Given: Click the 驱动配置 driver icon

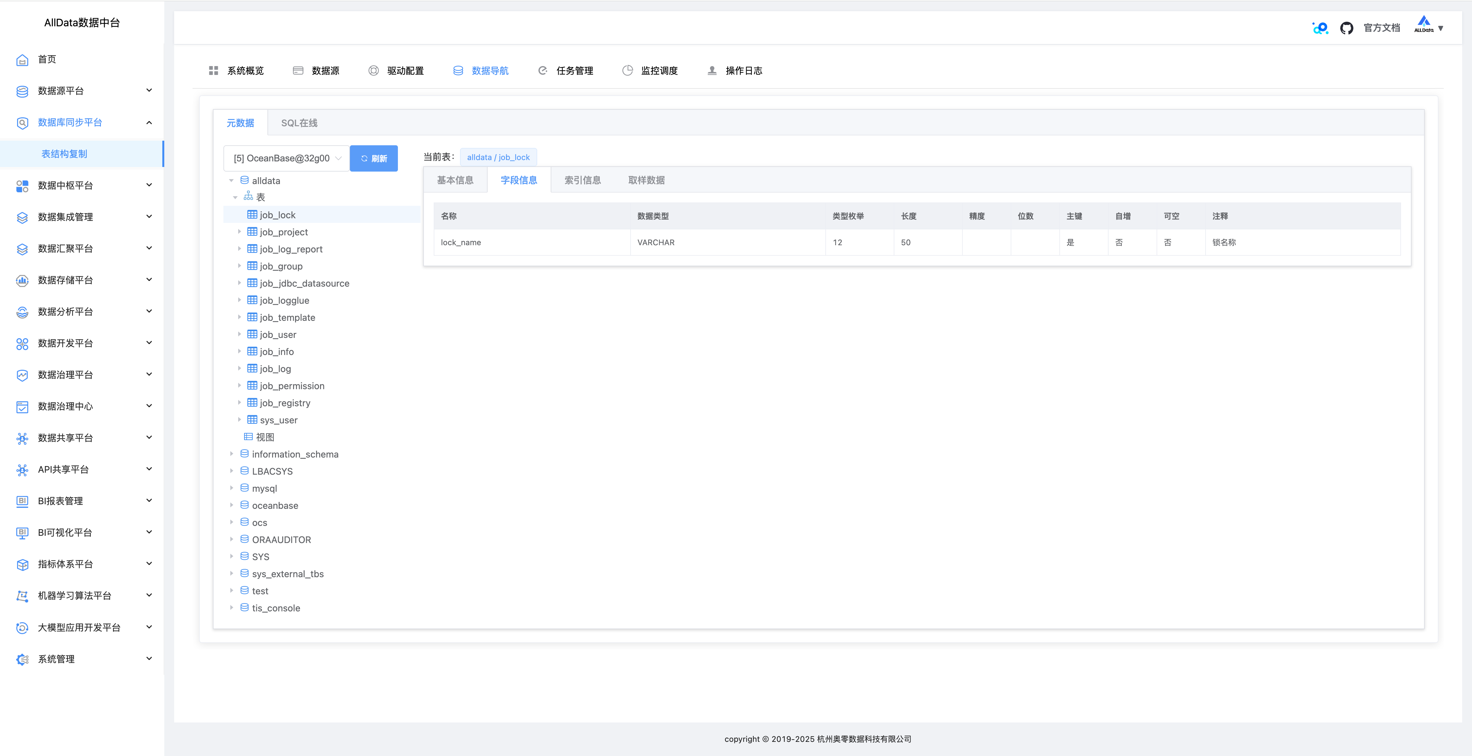Looking at the screenshot, I should [x=374, y=71].
